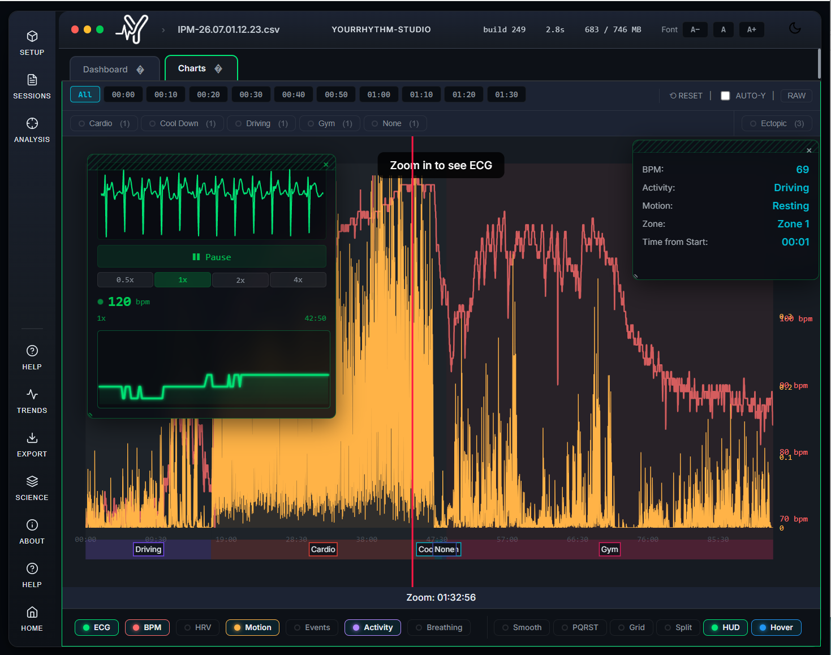
Task: Go to Home in the sidebar
Action: pos(32,619)
